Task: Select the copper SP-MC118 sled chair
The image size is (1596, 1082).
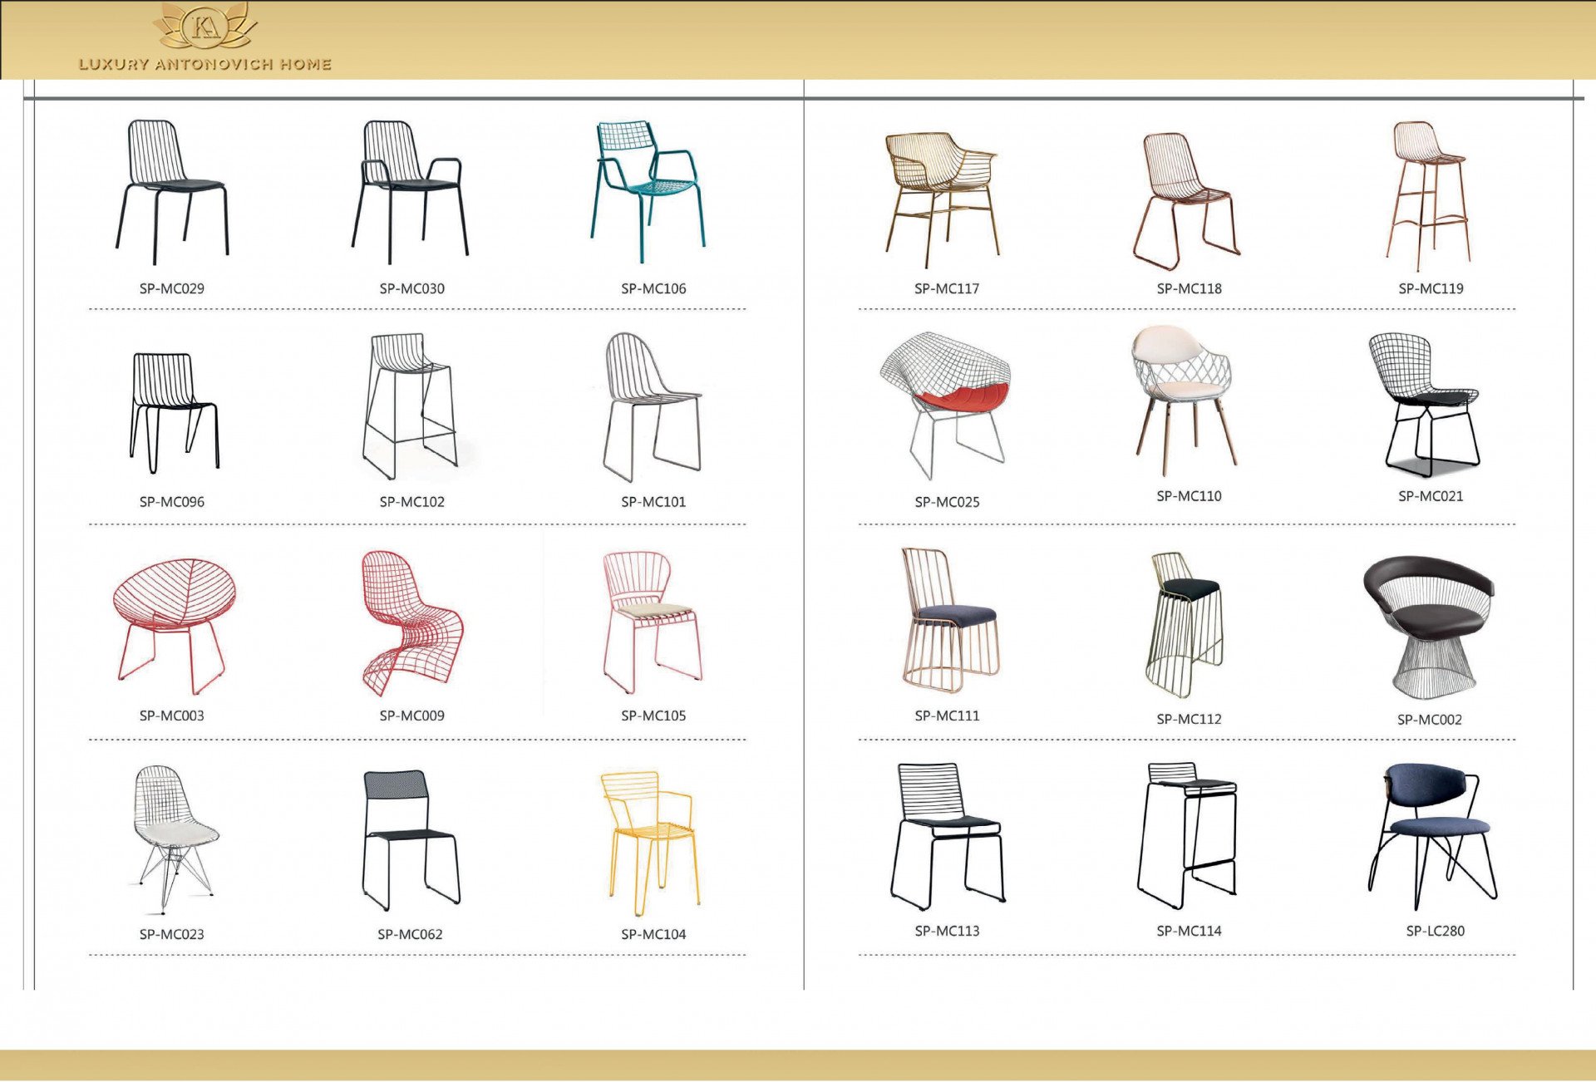Action: (x=1185, y=200)
